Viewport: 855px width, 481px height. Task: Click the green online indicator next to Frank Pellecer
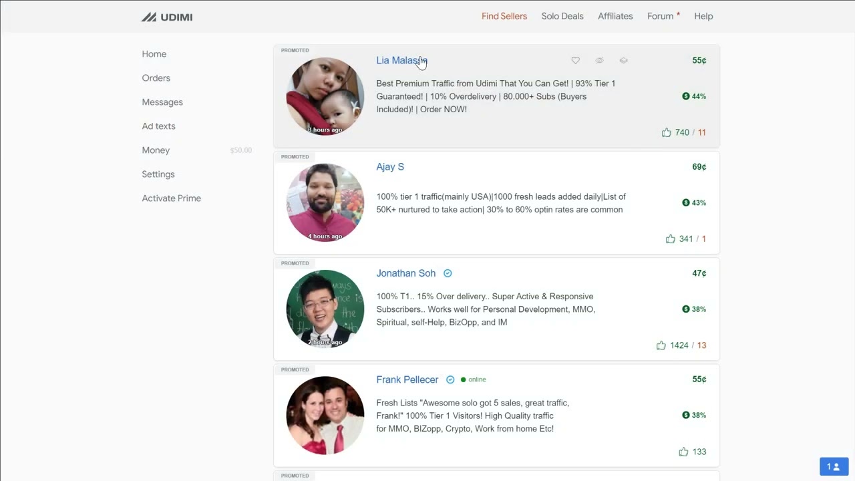(x=464, y=379)
